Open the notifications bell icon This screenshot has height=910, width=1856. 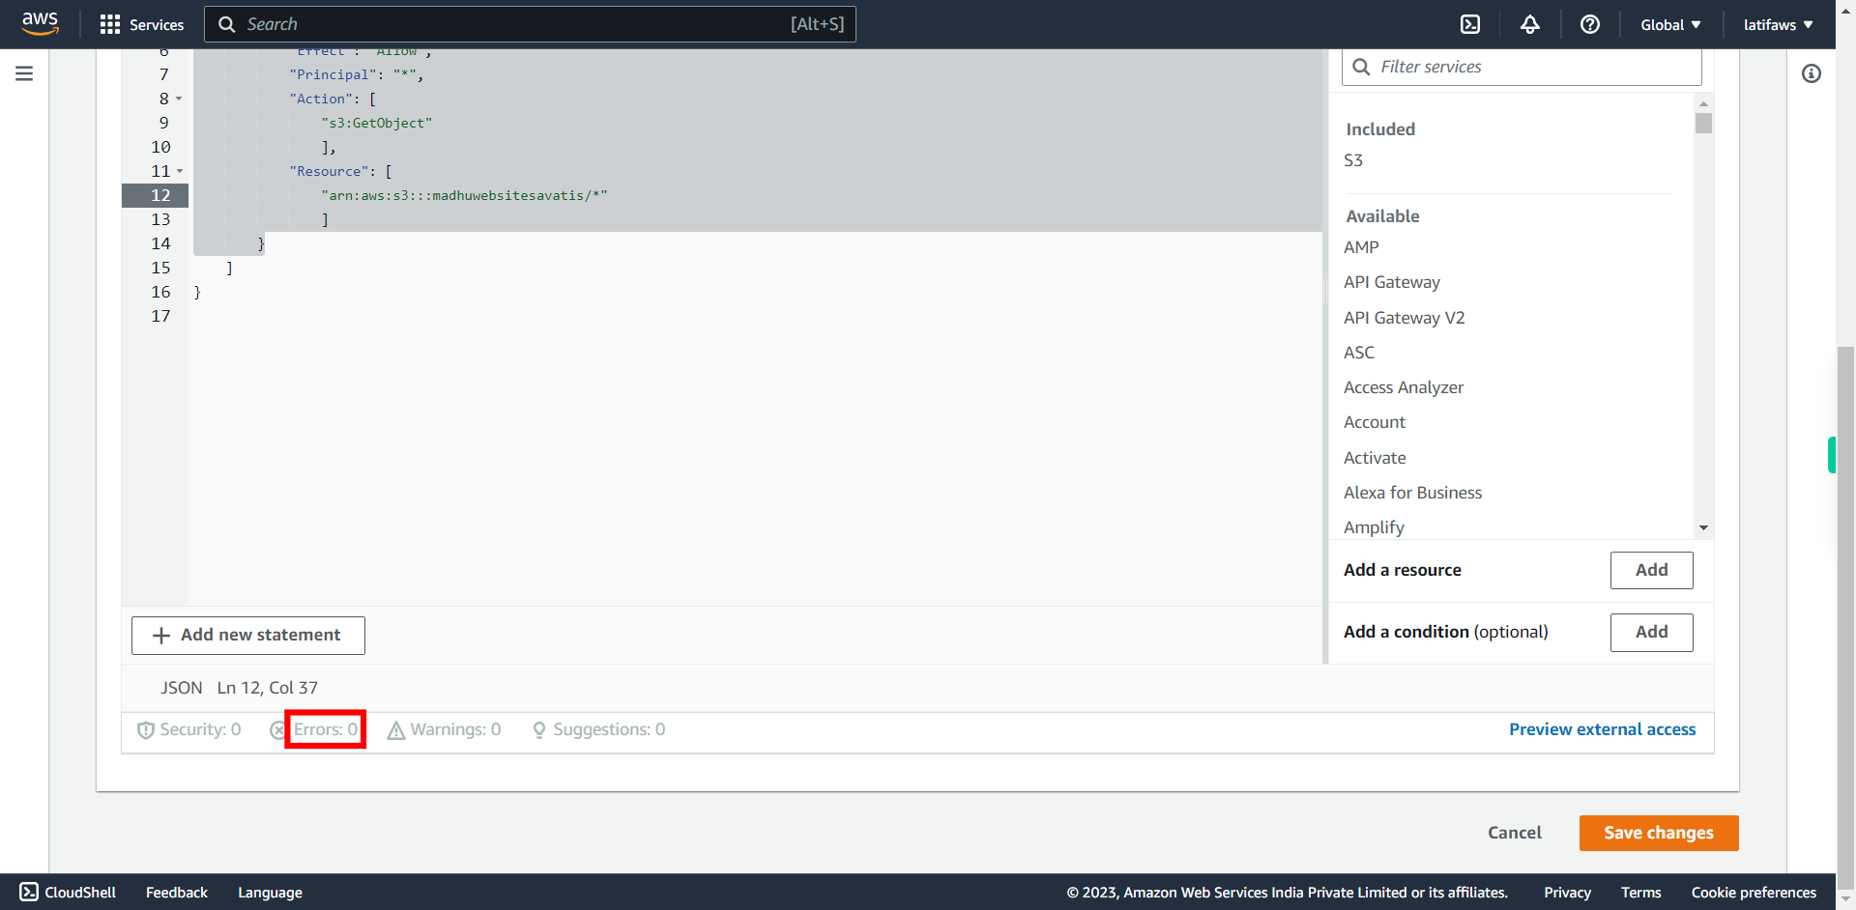click(1530, 24)
